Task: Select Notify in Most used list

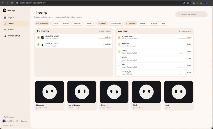Action: click(x=154, y=59)
